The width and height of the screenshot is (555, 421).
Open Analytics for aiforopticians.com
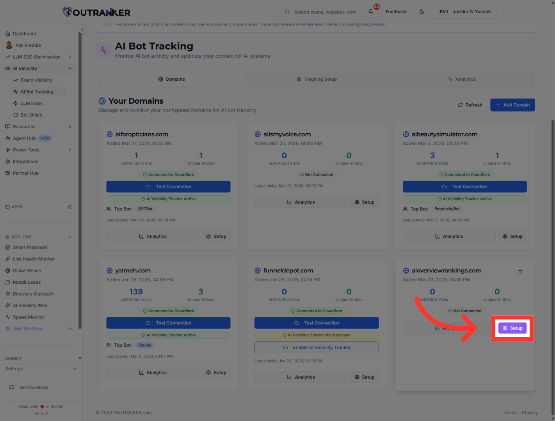[153, 236]
